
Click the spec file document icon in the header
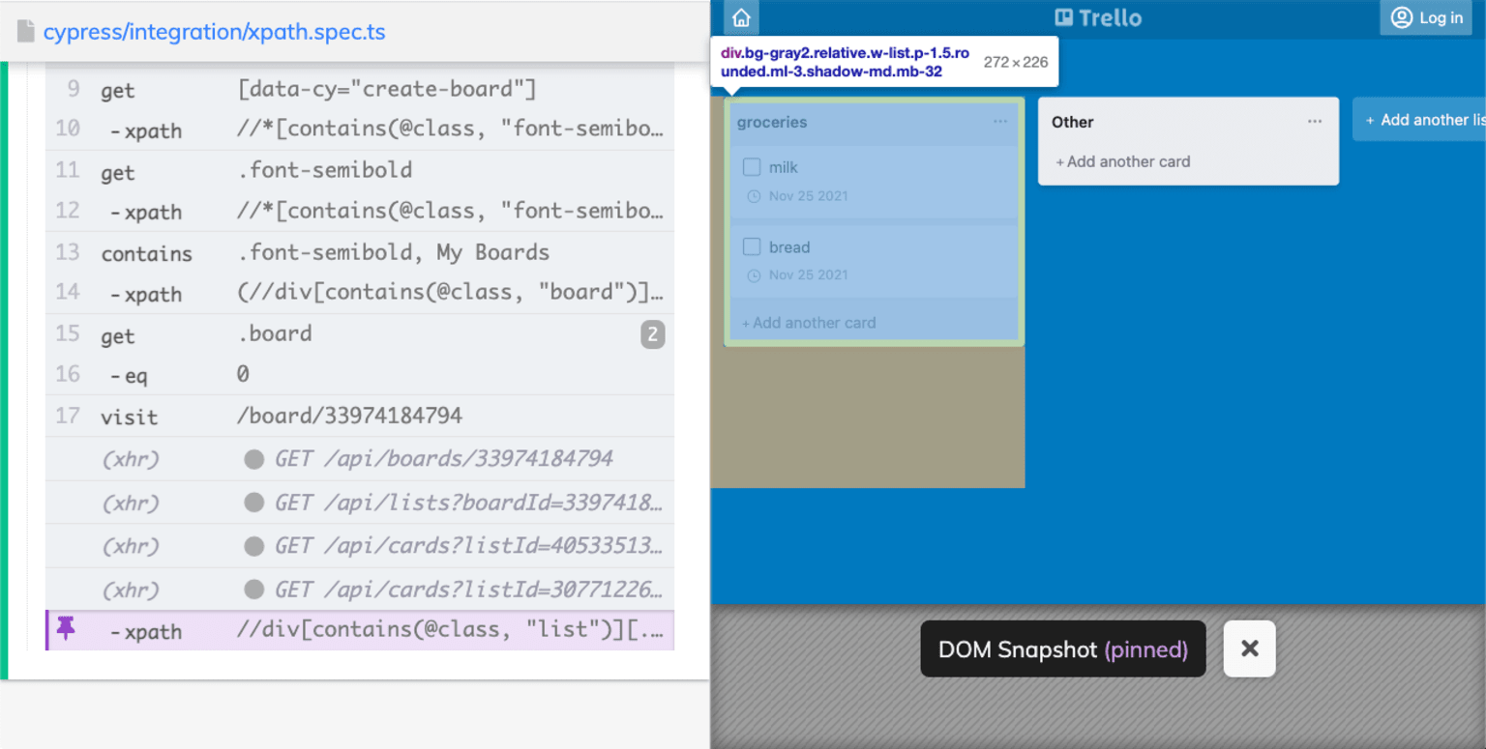[25, 31]
